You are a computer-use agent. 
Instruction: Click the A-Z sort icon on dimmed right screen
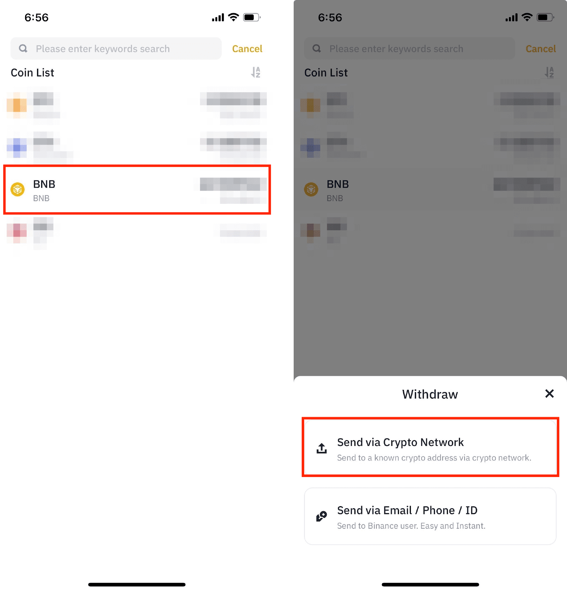click(x=549, y=72)
